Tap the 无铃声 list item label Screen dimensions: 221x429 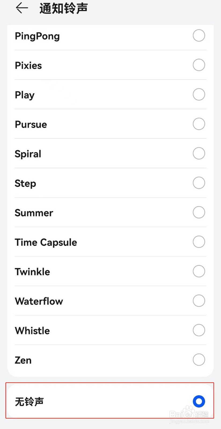coord(29,402)
